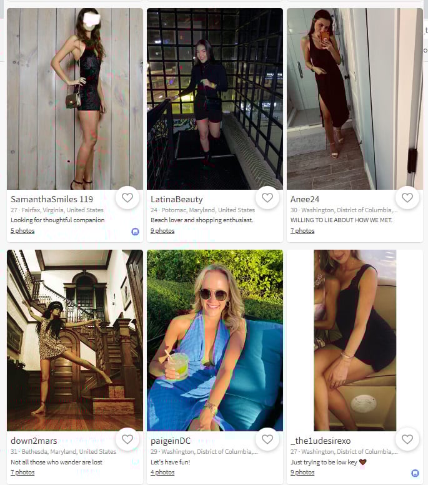Viewport: 428px width, 485px height.
Task: Toggle heart on LatinaBeauty profile
Action: [267, 198]
